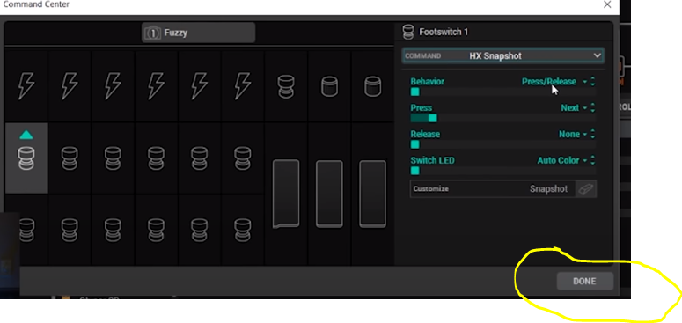Select the last plain cylinder icon in the top row
This screenshot has width=682, height=323.
coord(373,86)
